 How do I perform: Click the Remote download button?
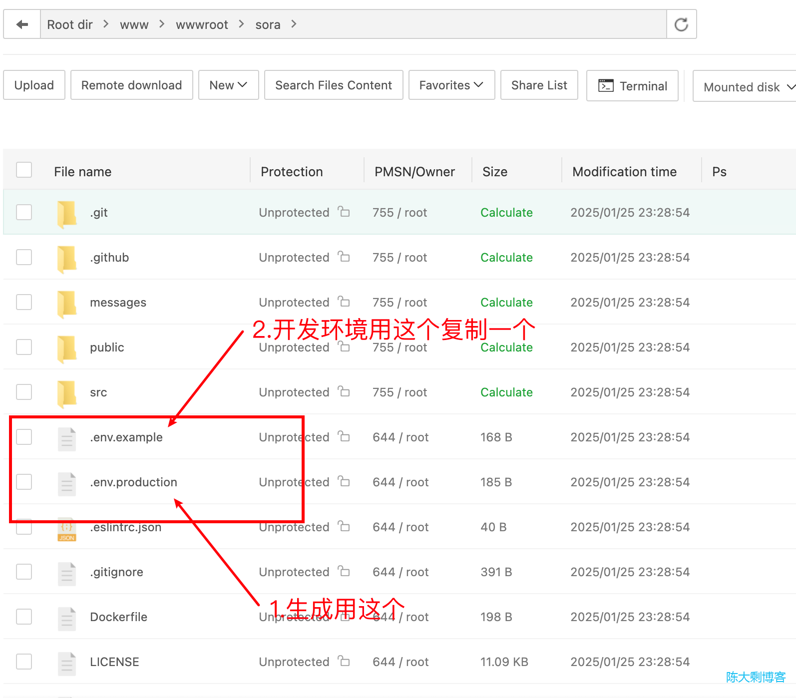pos(132,85)
